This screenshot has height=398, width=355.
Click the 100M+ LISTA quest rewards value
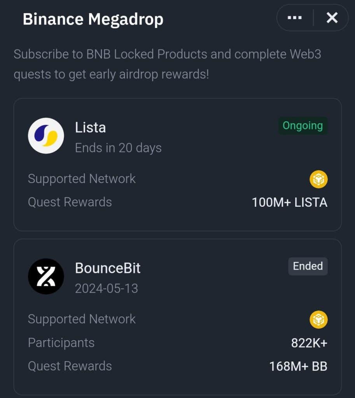click(x=289, y=202)
